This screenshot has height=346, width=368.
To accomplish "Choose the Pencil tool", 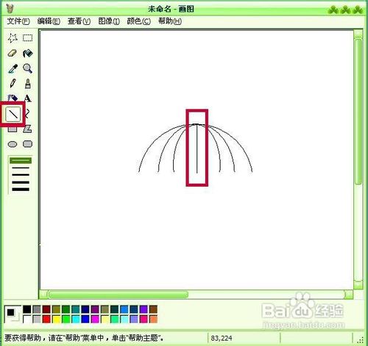I will 13,84.
